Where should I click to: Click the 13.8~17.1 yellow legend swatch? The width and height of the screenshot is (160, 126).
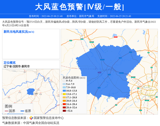coord(64,94)
